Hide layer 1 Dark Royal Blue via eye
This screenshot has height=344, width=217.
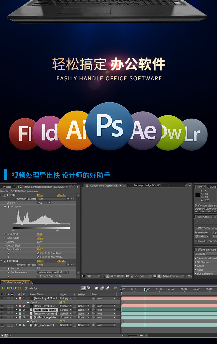point(2,298)
